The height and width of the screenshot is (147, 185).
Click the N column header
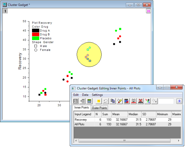pos(98,114)
